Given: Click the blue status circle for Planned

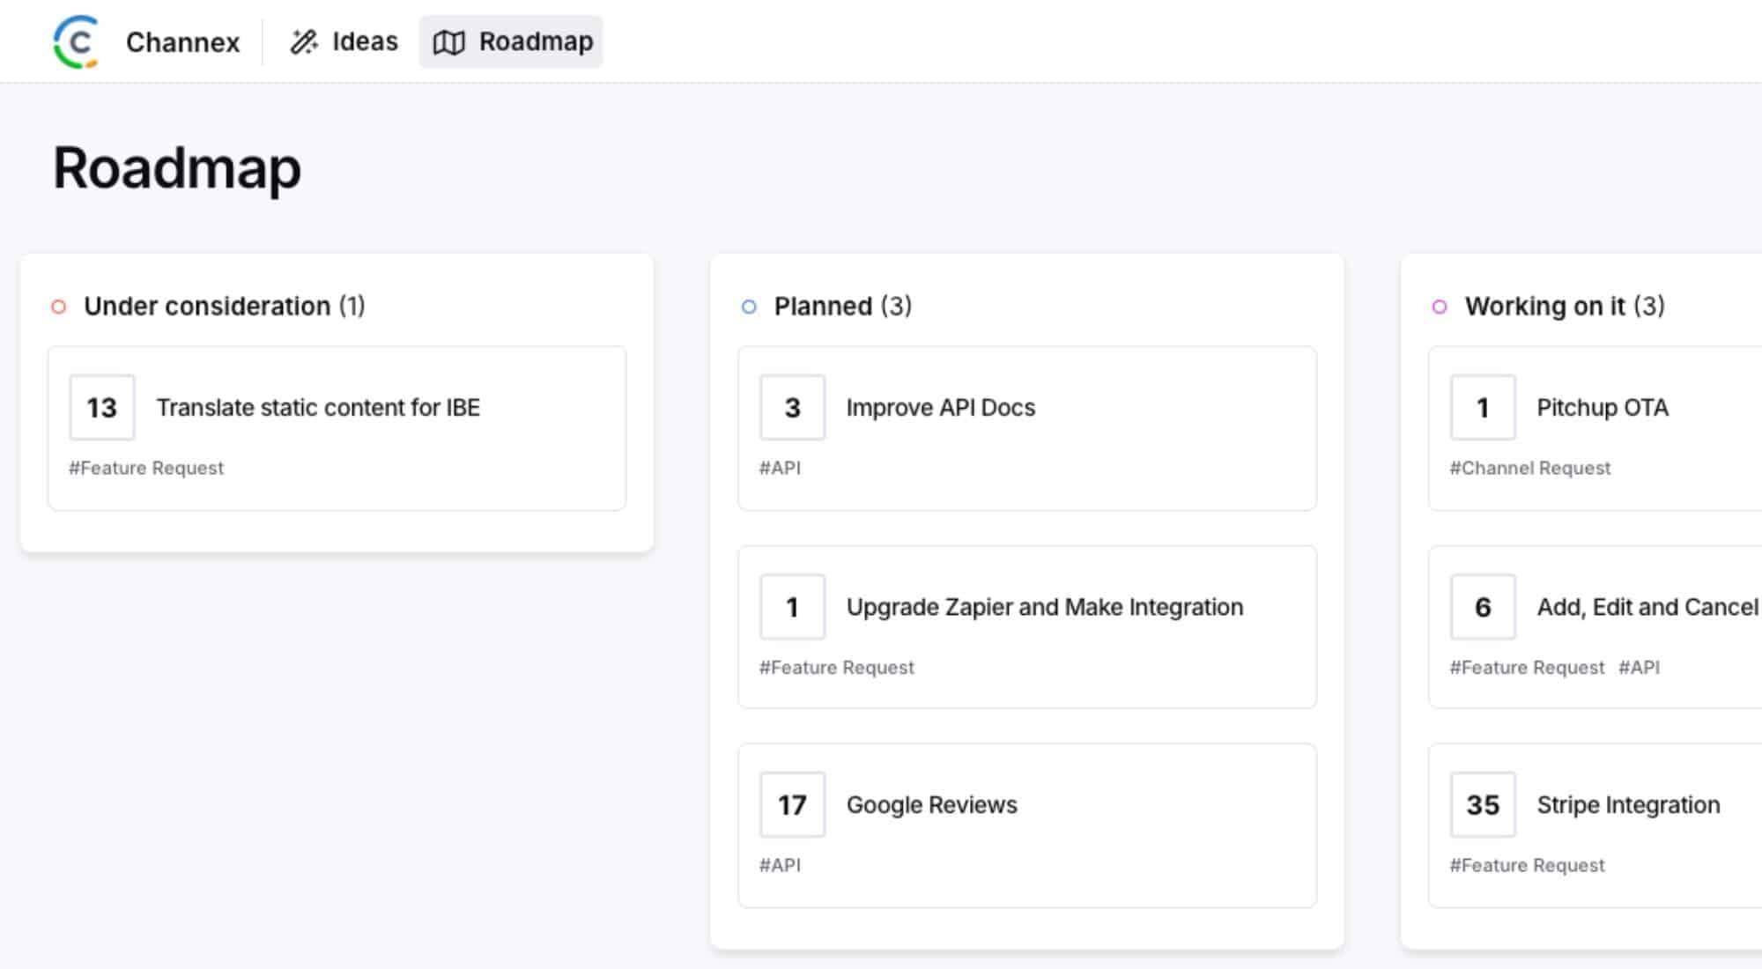Looking at the screenshot, I should point(748,307).
